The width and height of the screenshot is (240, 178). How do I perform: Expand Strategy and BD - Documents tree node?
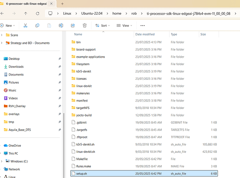[x=2, y=43]
